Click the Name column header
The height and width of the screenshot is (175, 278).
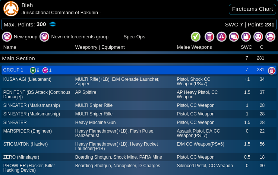click(x=10, y=47)
